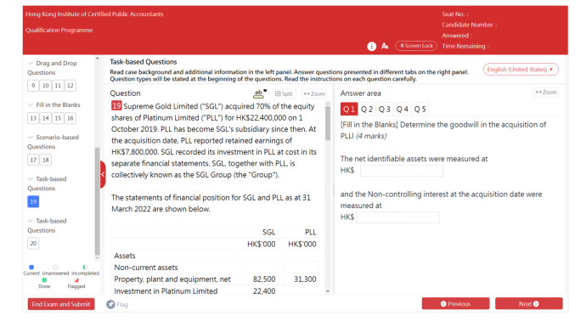This screenshot has height=327, width=586.
Task: Go to the Next question
Action: point(529,304)
